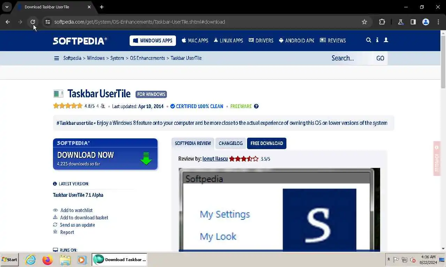Click the info icon in header
This screenshot has height=267, width=446.
(377, 40)
